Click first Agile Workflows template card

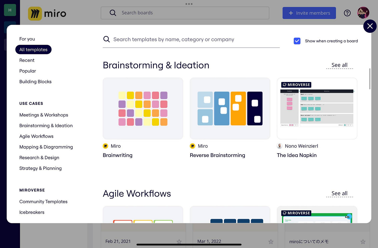pyautogui.click(x=143, y=215)
